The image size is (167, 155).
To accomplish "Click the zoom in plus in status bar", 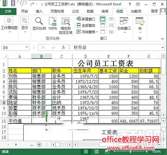I will point(147,152).
